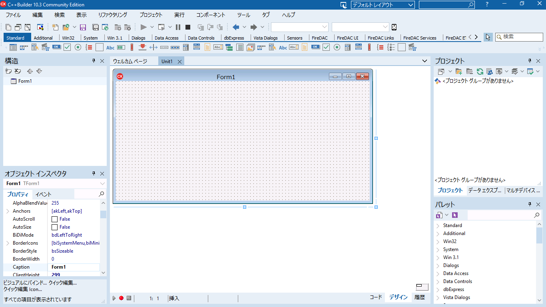Toggle the AutoSize property checkbox
This screenshot has width=546, height=307.
(x=55, y=227)
